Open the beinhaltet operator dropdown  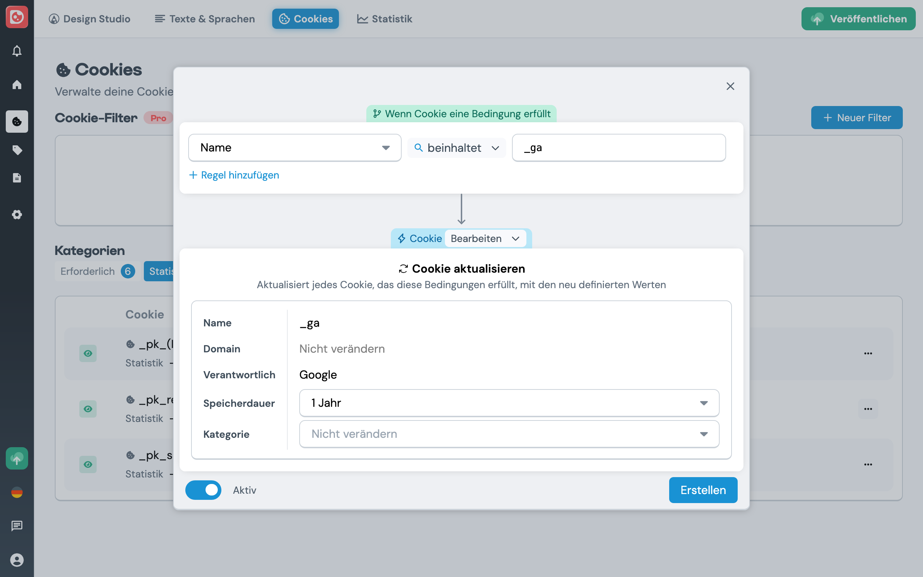click(456, 148)
